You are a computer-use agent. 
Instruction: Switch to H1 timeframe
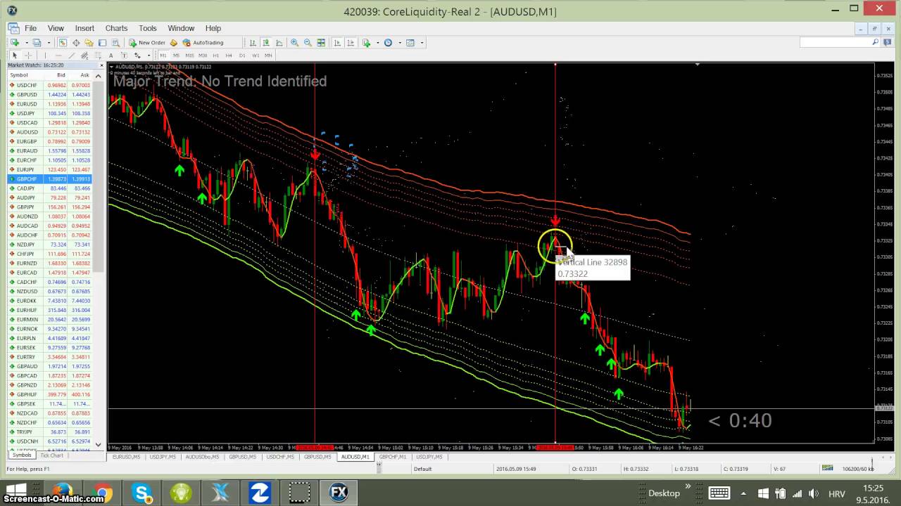click(216, 56)
